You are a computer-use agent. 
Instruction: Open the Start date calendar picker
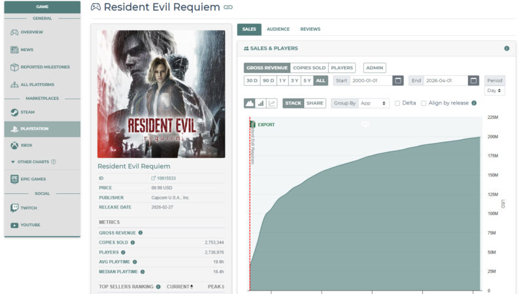pyautogui.click(x=398, y=80)
